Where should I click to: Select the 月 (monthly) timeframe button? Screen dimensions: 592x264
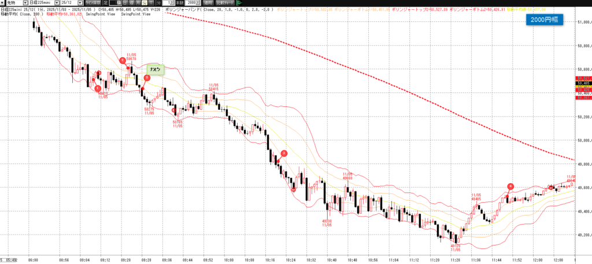[138, 3]
